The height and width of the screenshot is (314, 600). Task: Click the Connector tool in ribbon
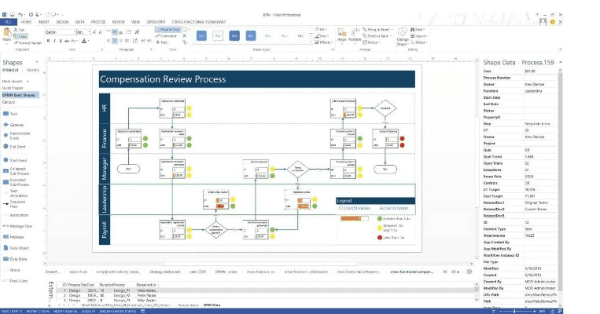click(x=165, y=36)
